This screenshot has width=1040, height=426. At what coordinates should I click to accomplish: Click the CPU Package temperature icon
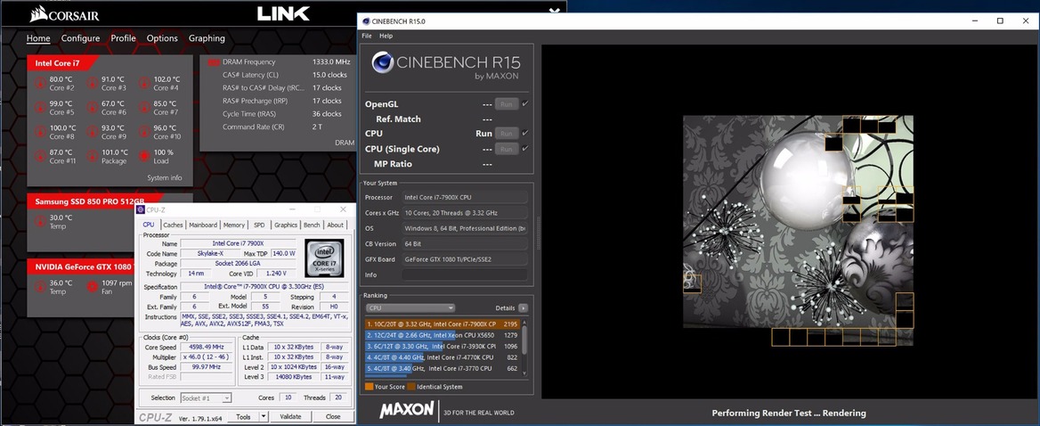pos(93,157)
